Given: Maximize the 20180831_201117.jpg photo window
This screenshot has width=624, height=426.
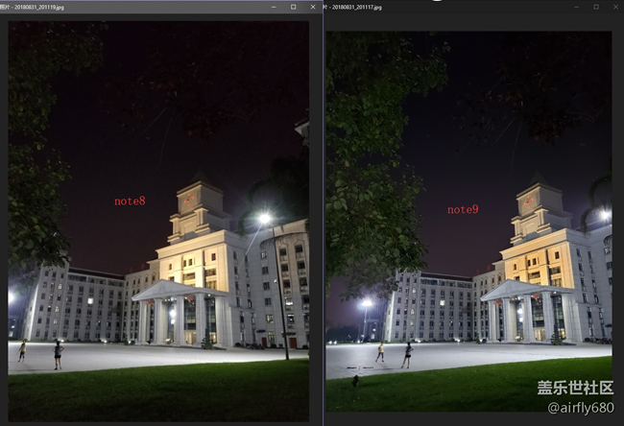Looking at the screenshot, I should coord(596,7).
